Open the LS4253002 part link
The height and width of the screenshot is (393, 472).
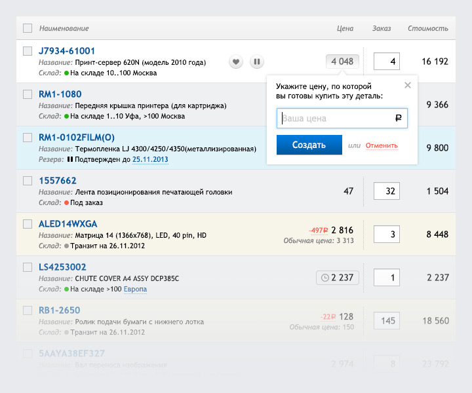[x=62, y=267]
